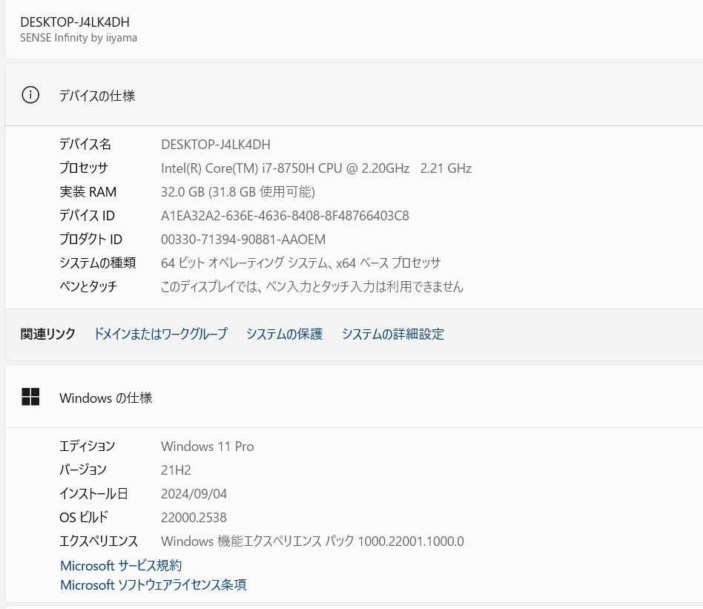The width and height of the screenshot is (703, 609).
Task: Open the システムの保護 link
Action: click(x=284, y=334)
